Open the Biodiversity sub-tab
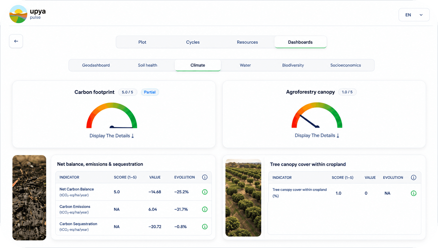 coord(293,65)
